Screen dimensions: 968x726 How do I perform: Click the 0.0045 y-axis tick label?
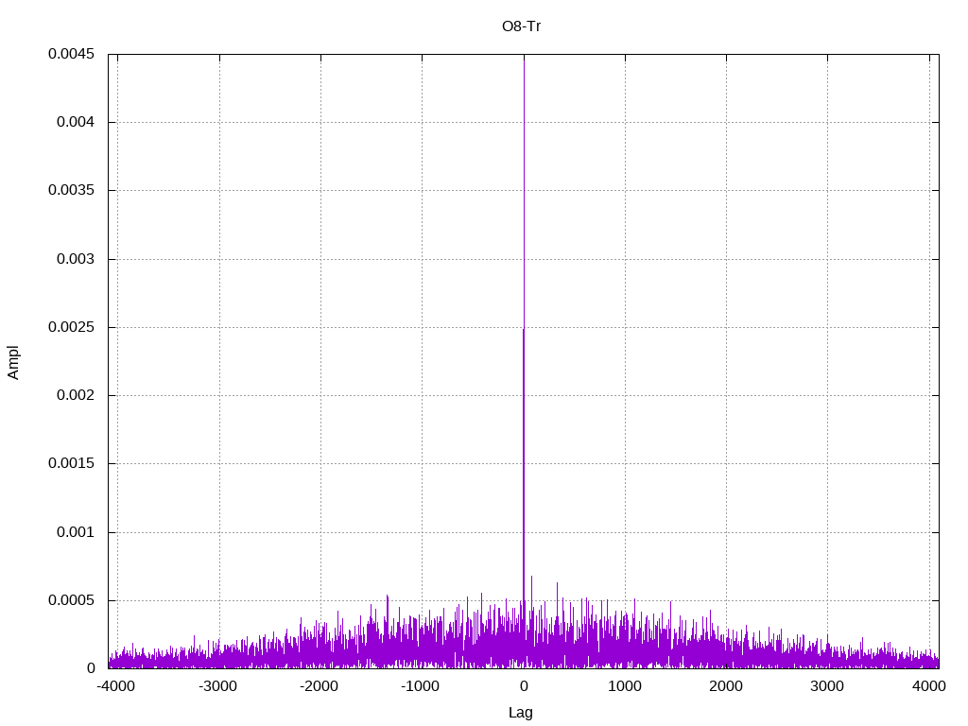click(72, 54)
